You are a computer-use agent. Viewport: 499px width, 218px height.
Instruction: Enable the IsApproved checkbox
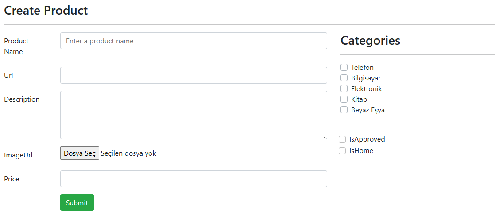(x=342, y=139)
